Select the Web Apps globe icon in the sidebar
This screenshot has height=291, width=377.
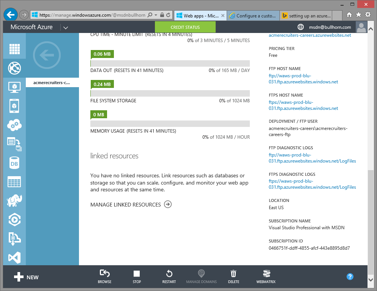[14, 68]
